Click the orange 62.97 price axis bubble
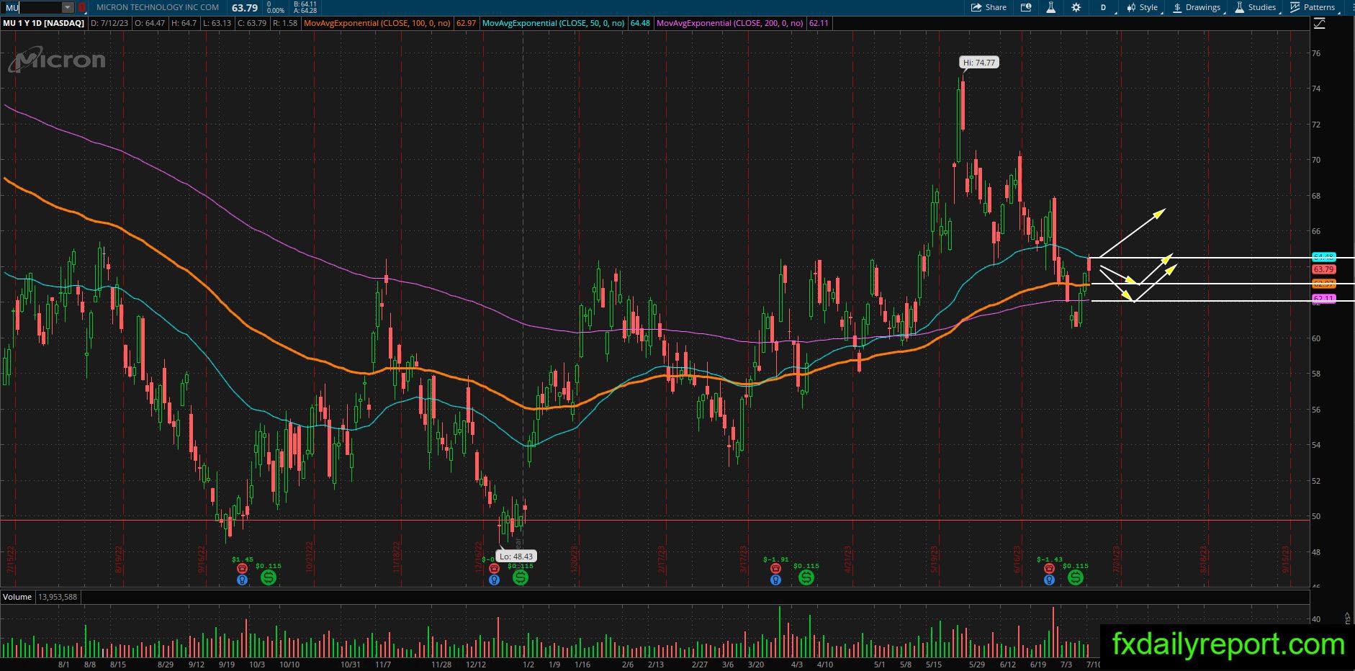The height and width of the screenshot is (671, 1355). (1324, 284)
